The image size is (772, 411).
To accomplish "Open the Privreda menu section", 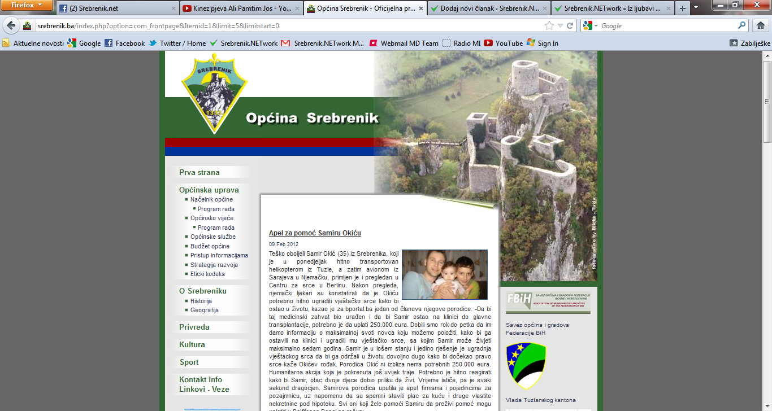I will pyautogui.click(x=194, y=327).
